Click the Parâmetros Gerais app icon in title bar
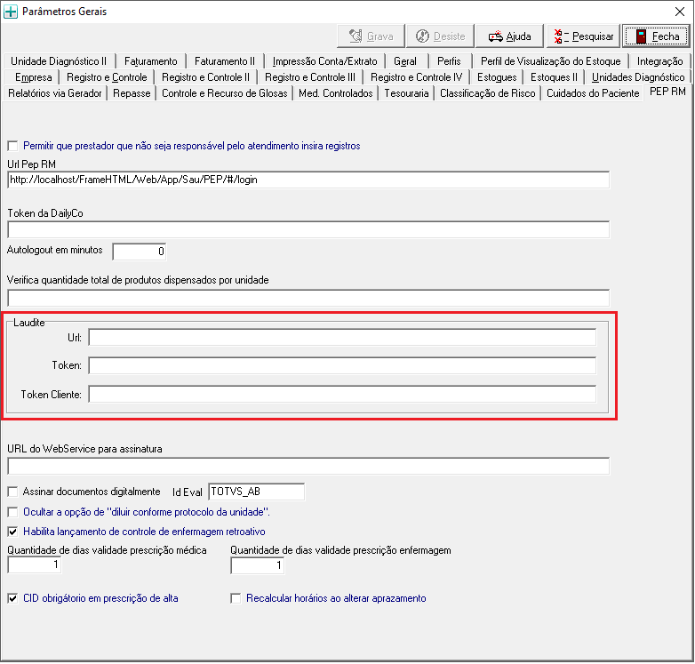695x664 pixels. point(11,12)
